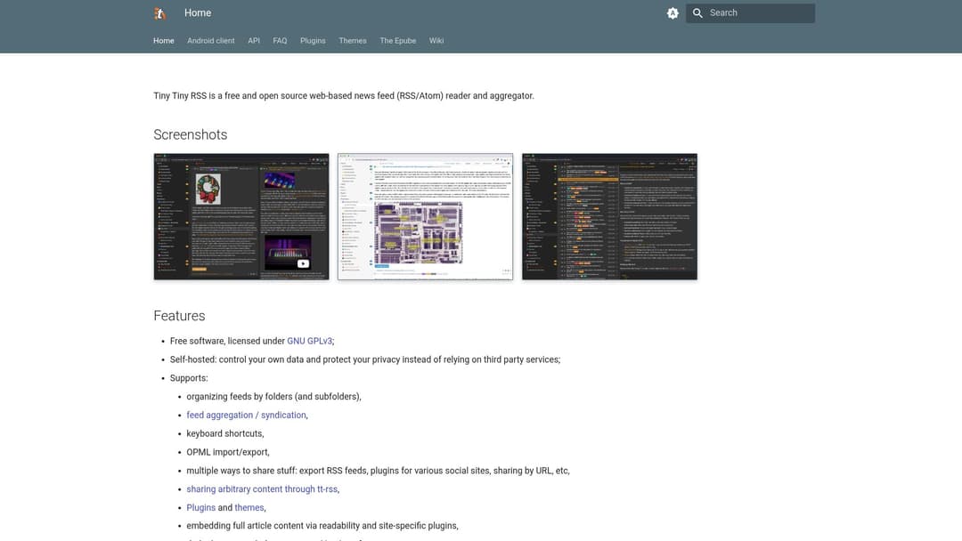The height and width of the screenshot is (541, 962).
Task: Click the 'Supports:' list item
Action: [x=189, y=379]
